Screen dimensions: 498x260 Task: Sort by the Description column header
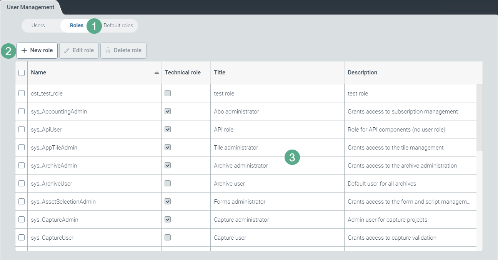pos(362,72)
